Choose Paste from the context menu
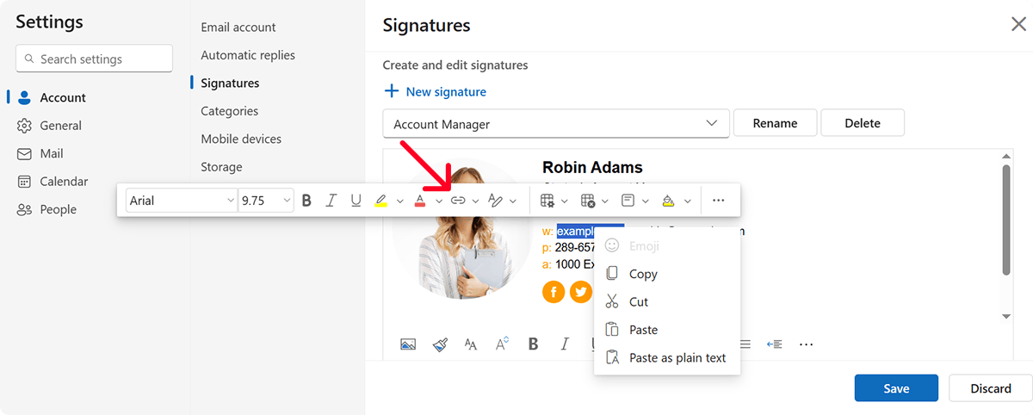The width and height of the screenshot is (1033, 415). point(667,330)
